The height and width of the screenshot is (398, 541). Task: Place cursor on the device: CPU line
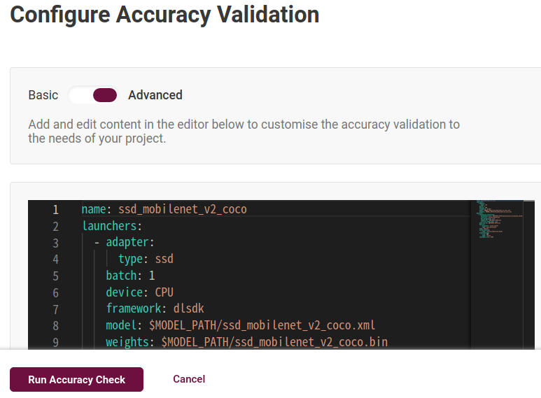pos(139,292)
